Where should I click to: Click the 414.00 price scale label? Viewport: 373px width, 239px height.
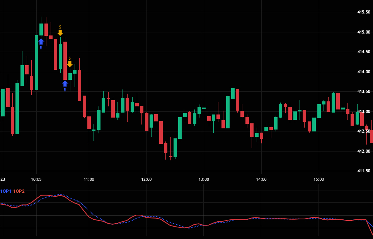pyautogui.click(x=364, y=72)
